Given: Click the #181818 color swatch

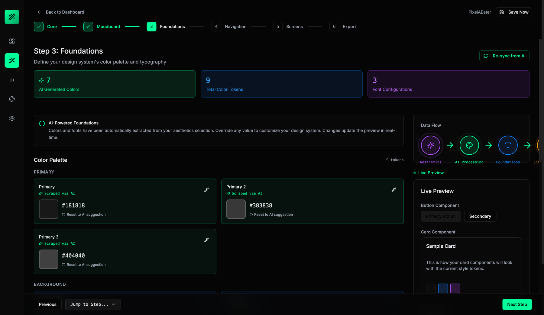Looking at the screenshot, I should (x=49, y=209).
